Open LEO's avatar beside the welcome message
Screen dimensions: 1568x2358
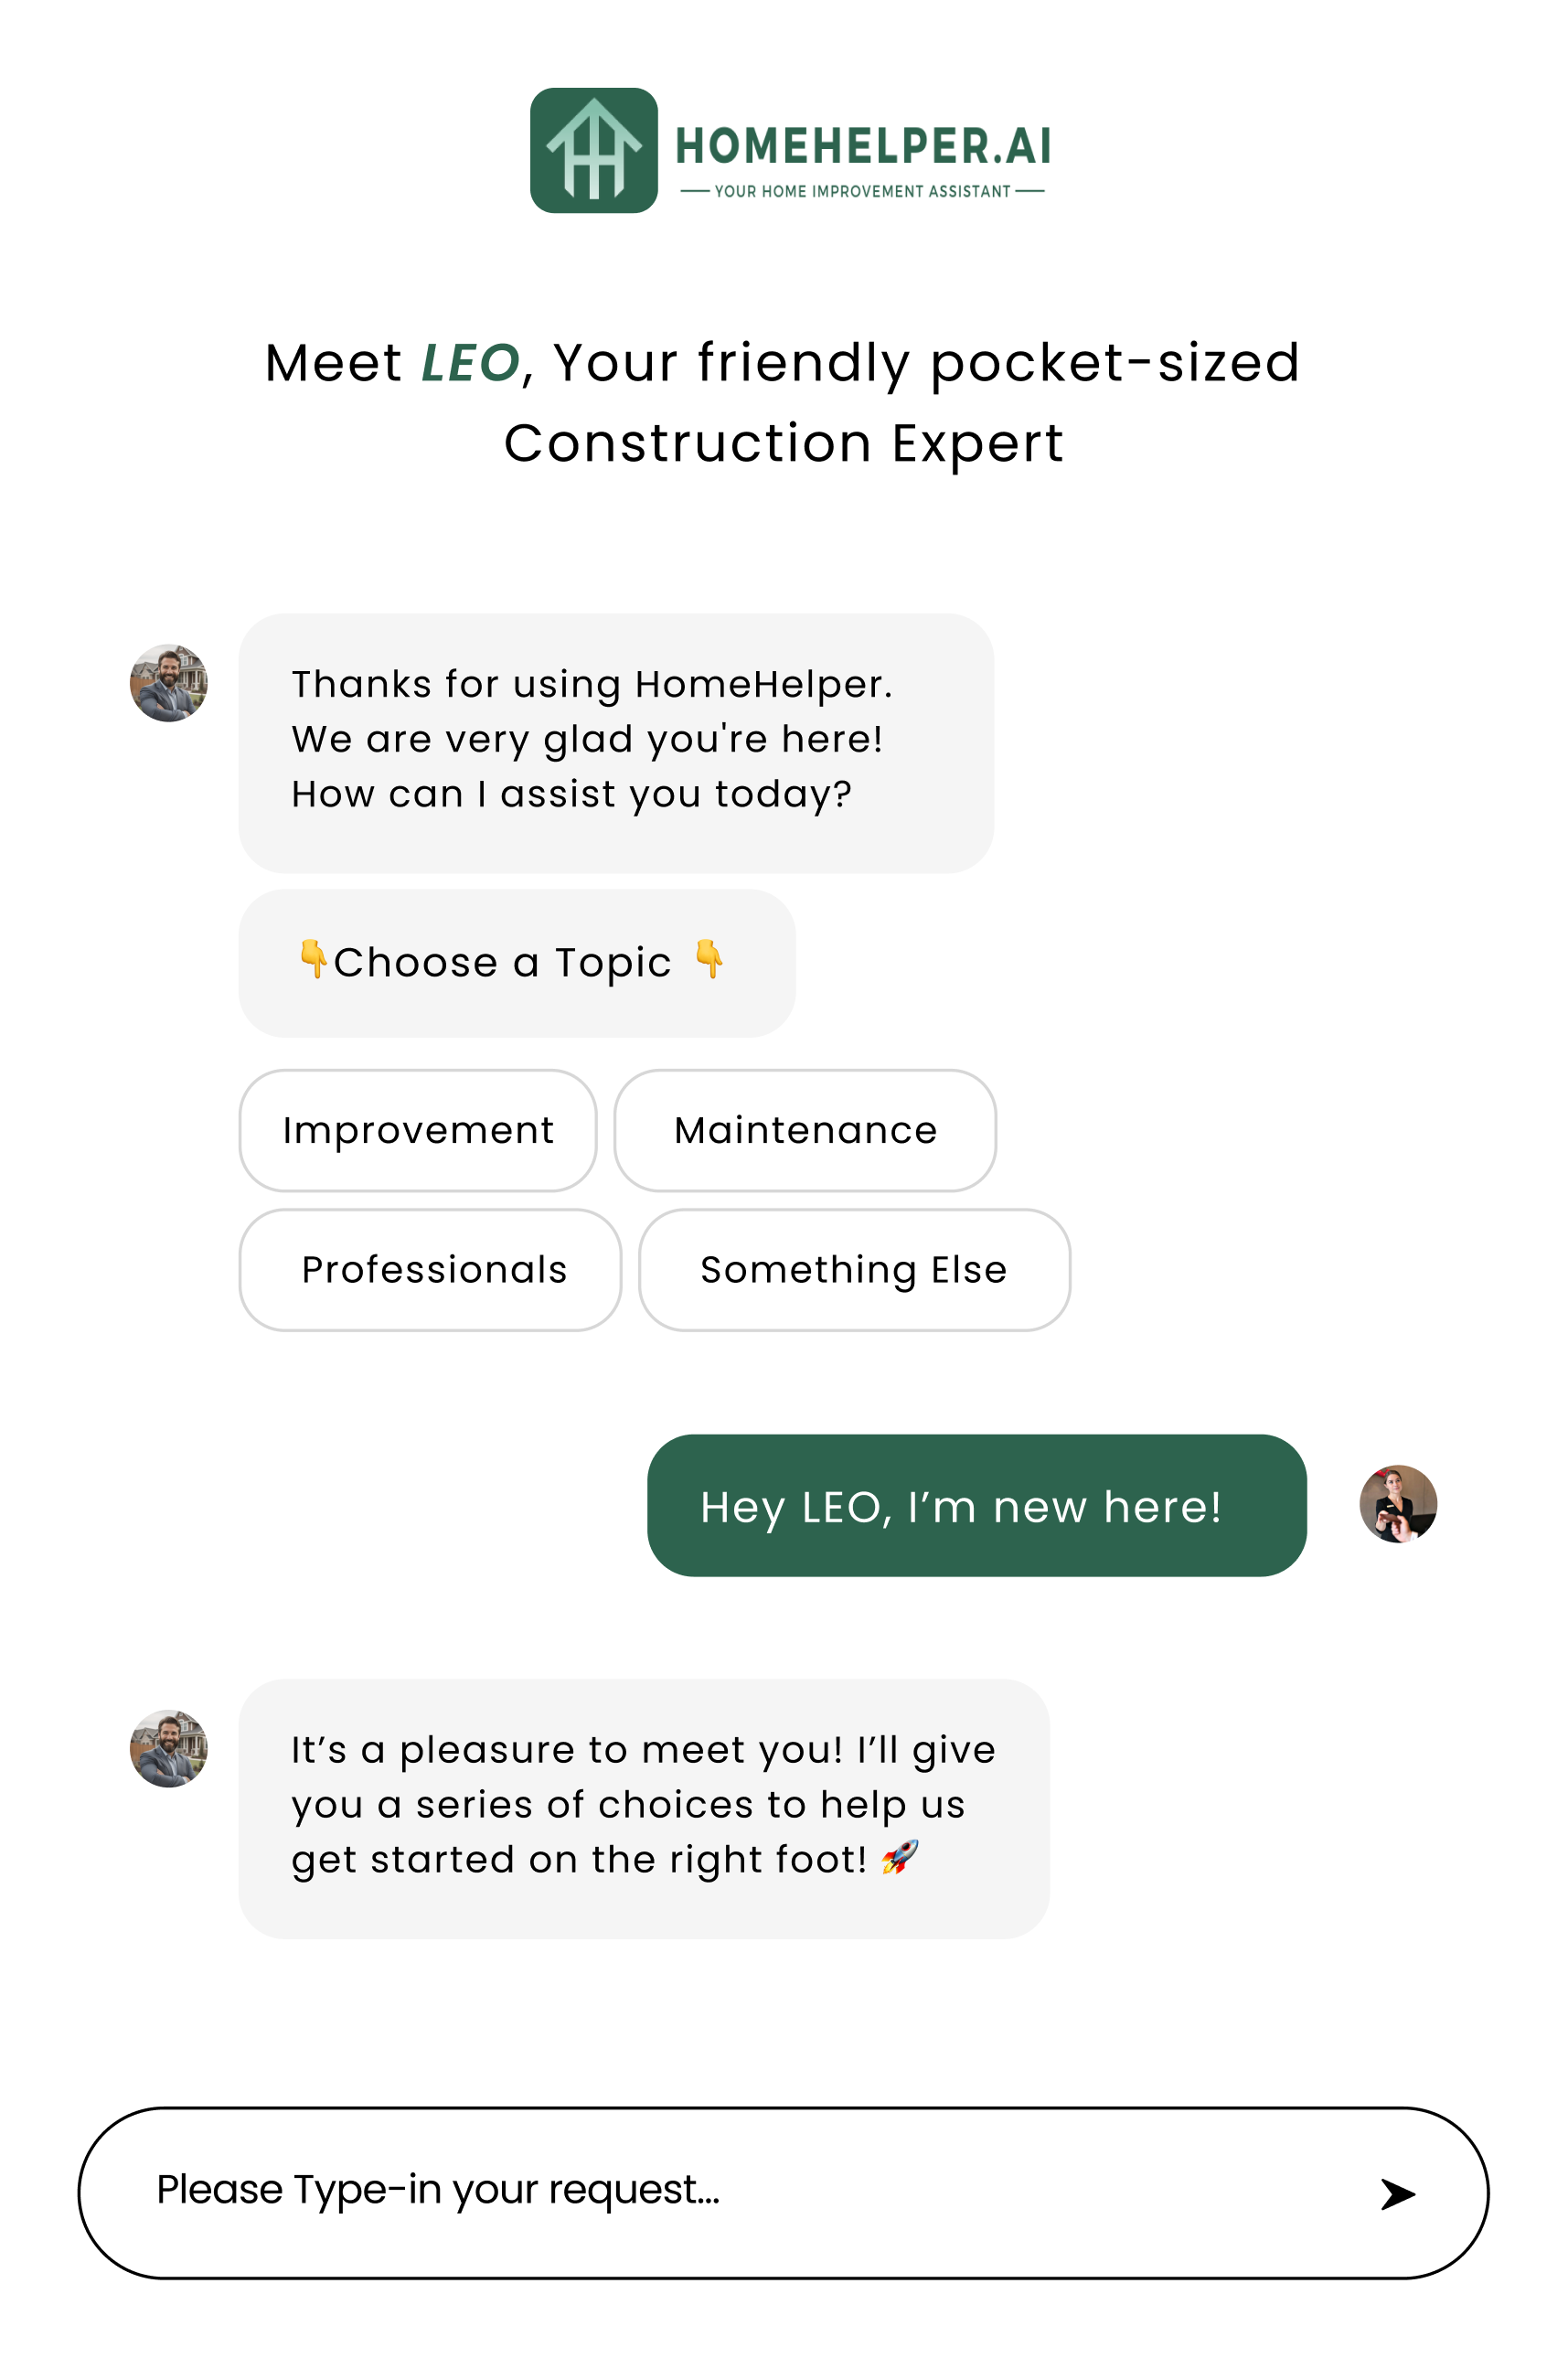coord(169,683)
